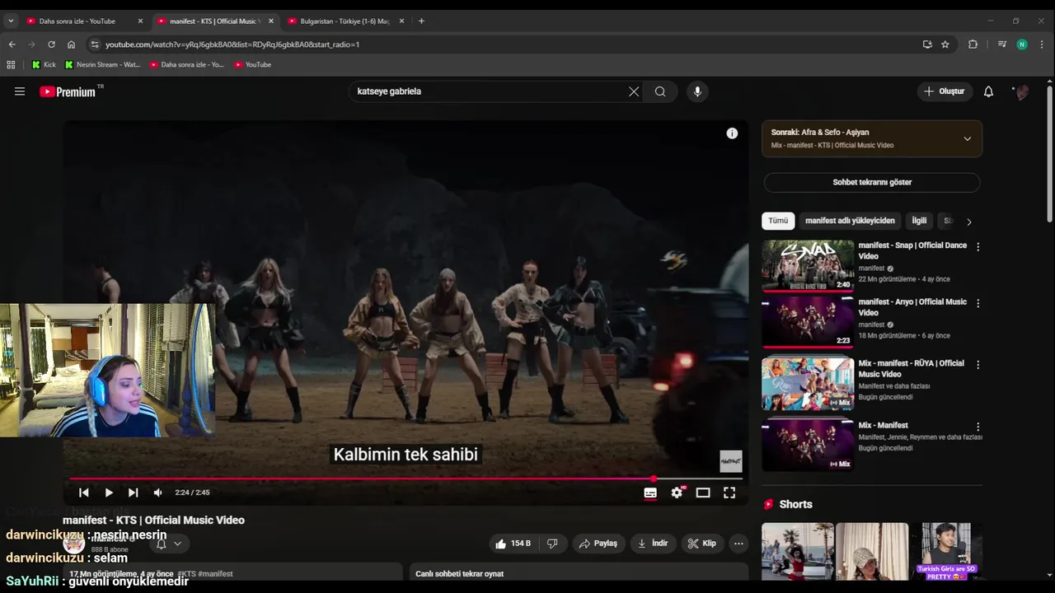Open options for Arıyo video
Image resolution: width=1055 pixels, height=593 pixels.
click(978, 303)
